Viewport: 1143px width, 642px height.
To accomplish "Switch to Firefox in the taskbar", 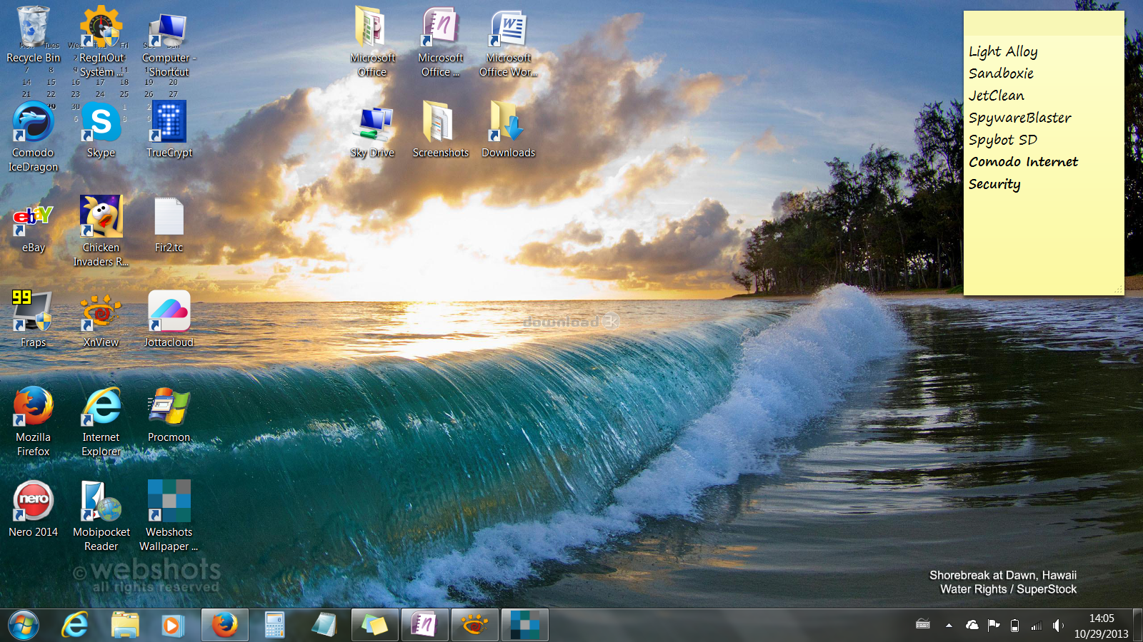I will [225, 626].
